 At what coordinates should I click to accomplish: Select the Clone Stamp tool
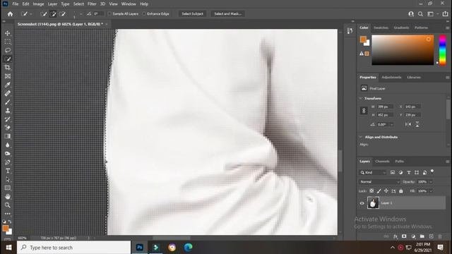point(8,111)
